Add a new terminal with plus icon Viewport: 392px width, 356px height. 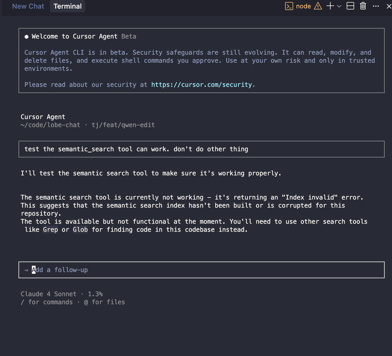pyautogui.click(x=330, y=6)
